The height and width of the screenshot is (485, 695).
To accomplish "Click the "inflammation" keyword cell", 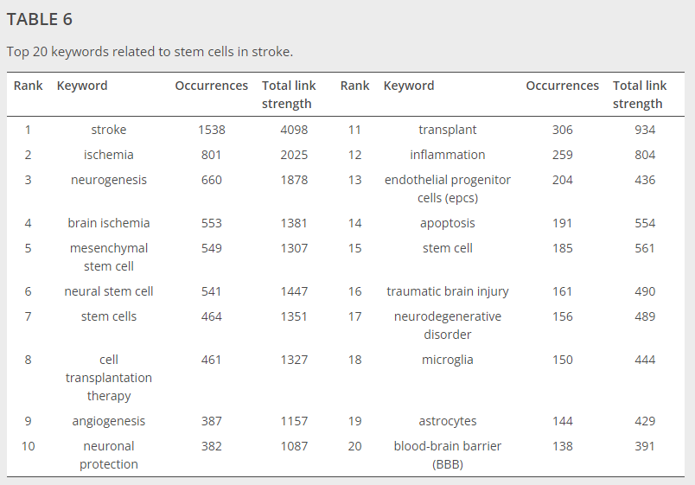I will [x=448, y=155].
